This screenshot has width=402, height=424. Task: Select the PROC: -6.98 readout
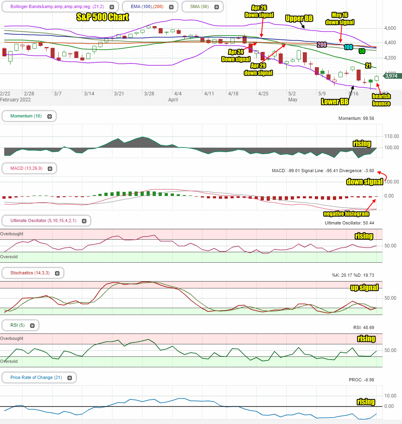click(x=361, y=380)
